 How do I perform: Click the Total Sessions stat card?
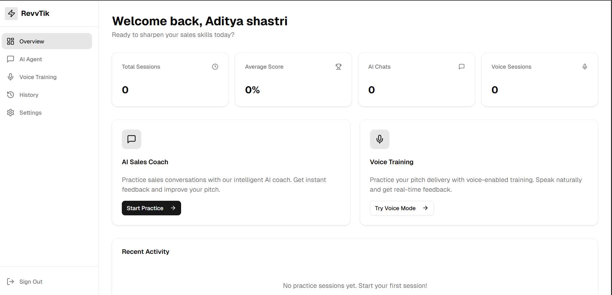pyautogui.click(x=170, y=80)
